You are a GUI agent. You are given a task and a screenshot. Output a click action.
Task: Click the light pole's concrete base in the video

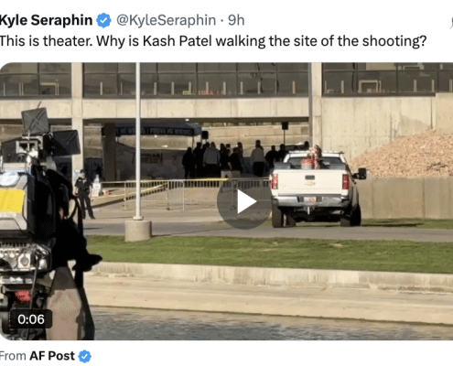coord(138,231)
